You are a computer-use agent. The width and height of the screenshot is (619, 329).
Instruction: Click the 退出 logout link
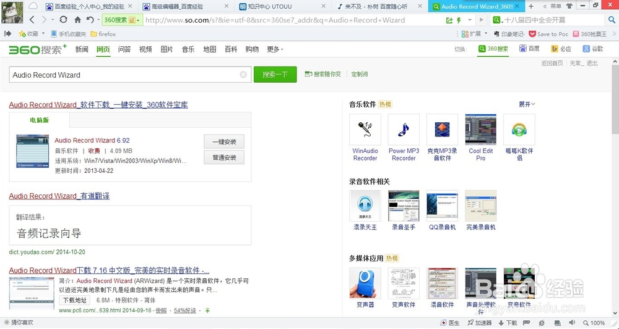(592, 64)
